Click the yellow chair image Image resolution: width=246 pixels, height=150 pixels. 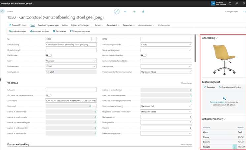[x=224, y=60]
